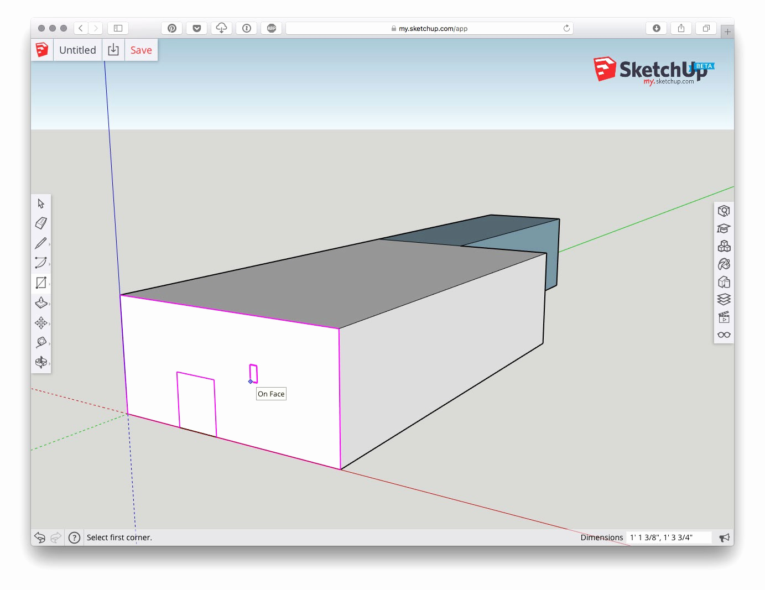Choose the Push/Pull tool

point(41,302)
